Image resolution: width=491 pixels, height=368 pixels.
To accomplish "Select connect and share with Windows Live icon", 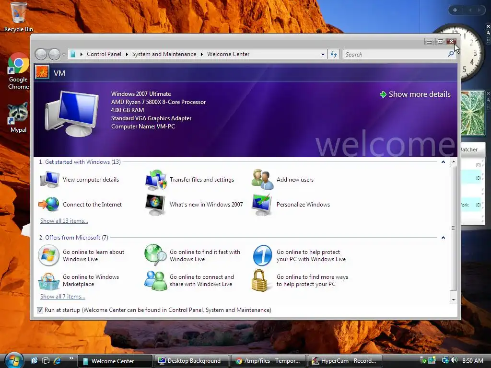I will pos(156,280).
